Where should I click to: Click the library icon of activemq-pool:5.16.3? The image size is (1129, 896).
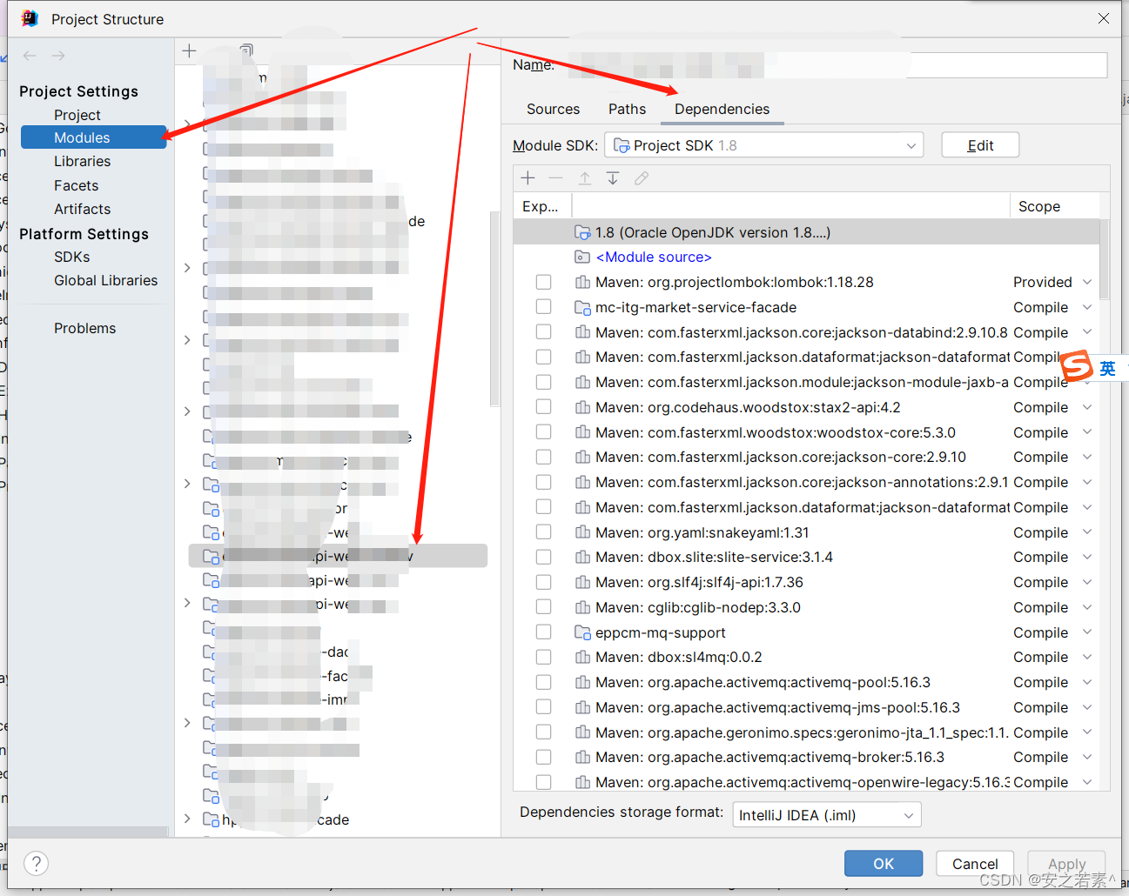click(583, 682)
